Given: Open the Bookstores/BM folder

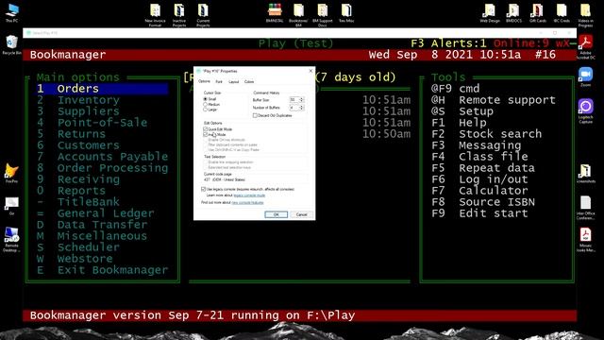Looking at the screenshot, I should pos(298,15).
